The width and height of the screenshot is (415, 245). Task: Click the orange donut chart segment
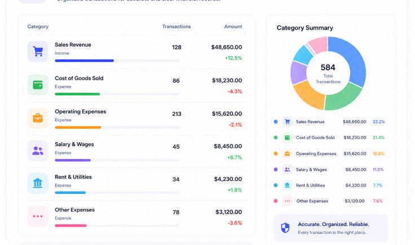pyautogui.click(x=310, y=95)
